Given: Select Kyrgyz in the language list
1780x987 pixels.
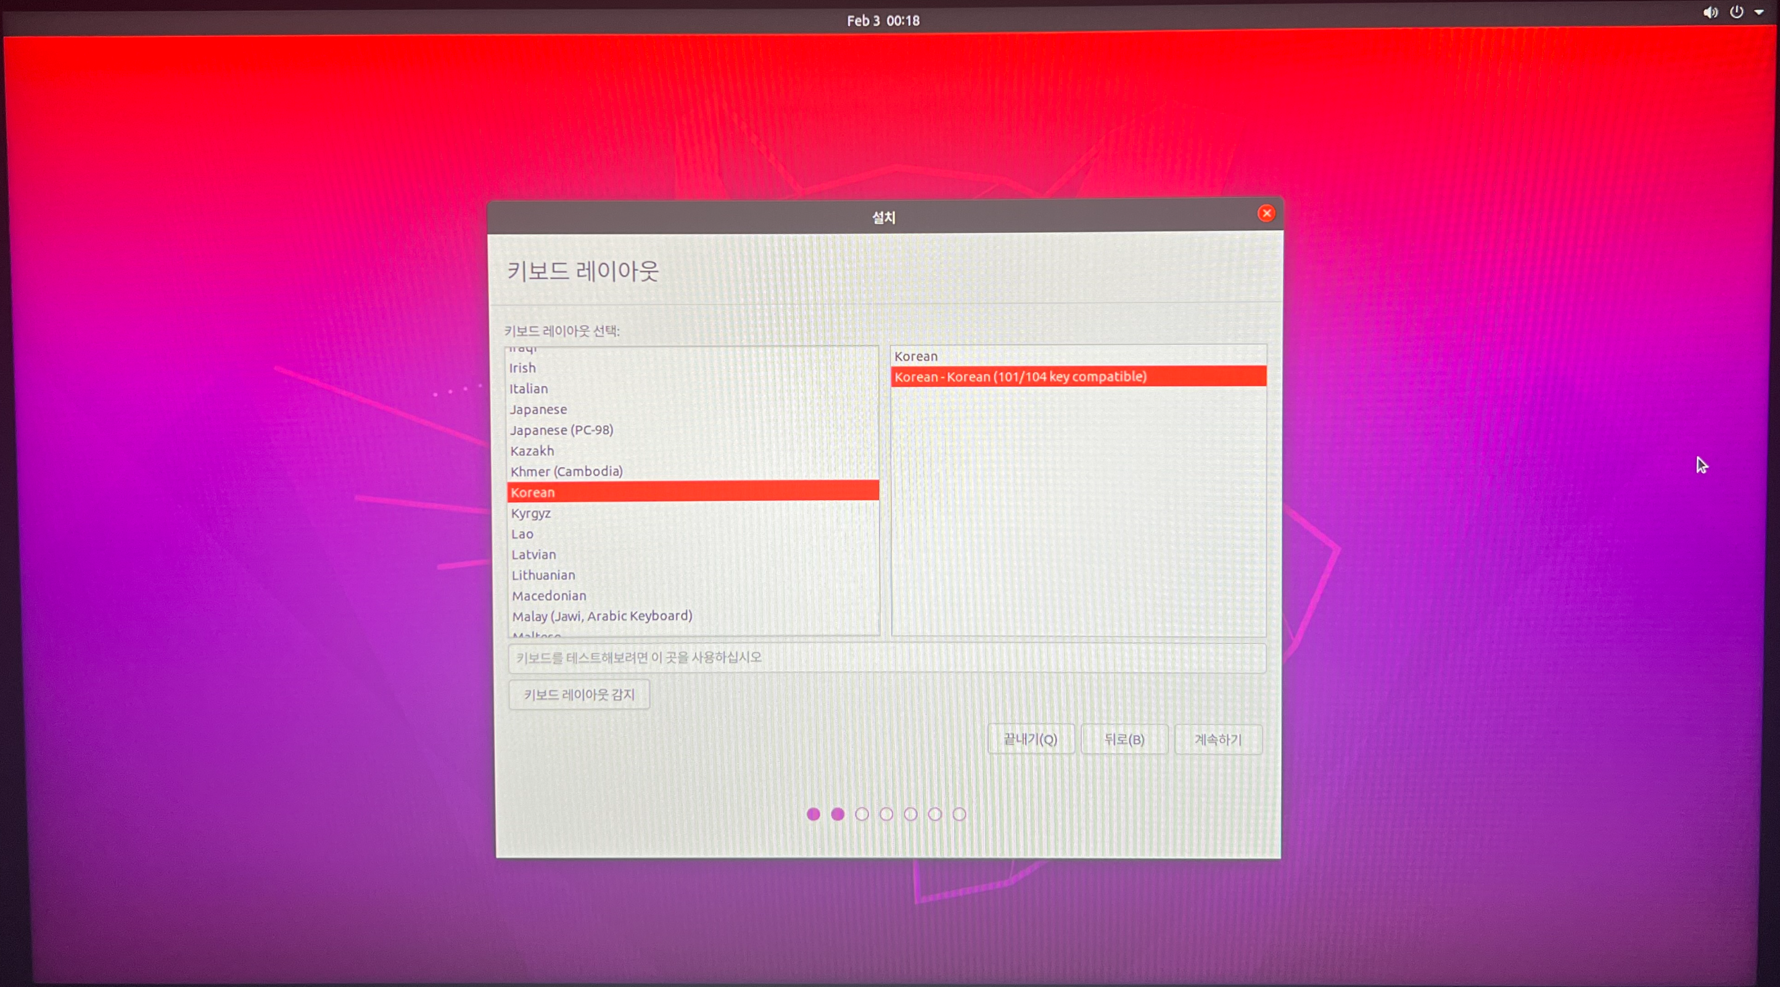Looking at the screenshot, I should tap(530, 513).
